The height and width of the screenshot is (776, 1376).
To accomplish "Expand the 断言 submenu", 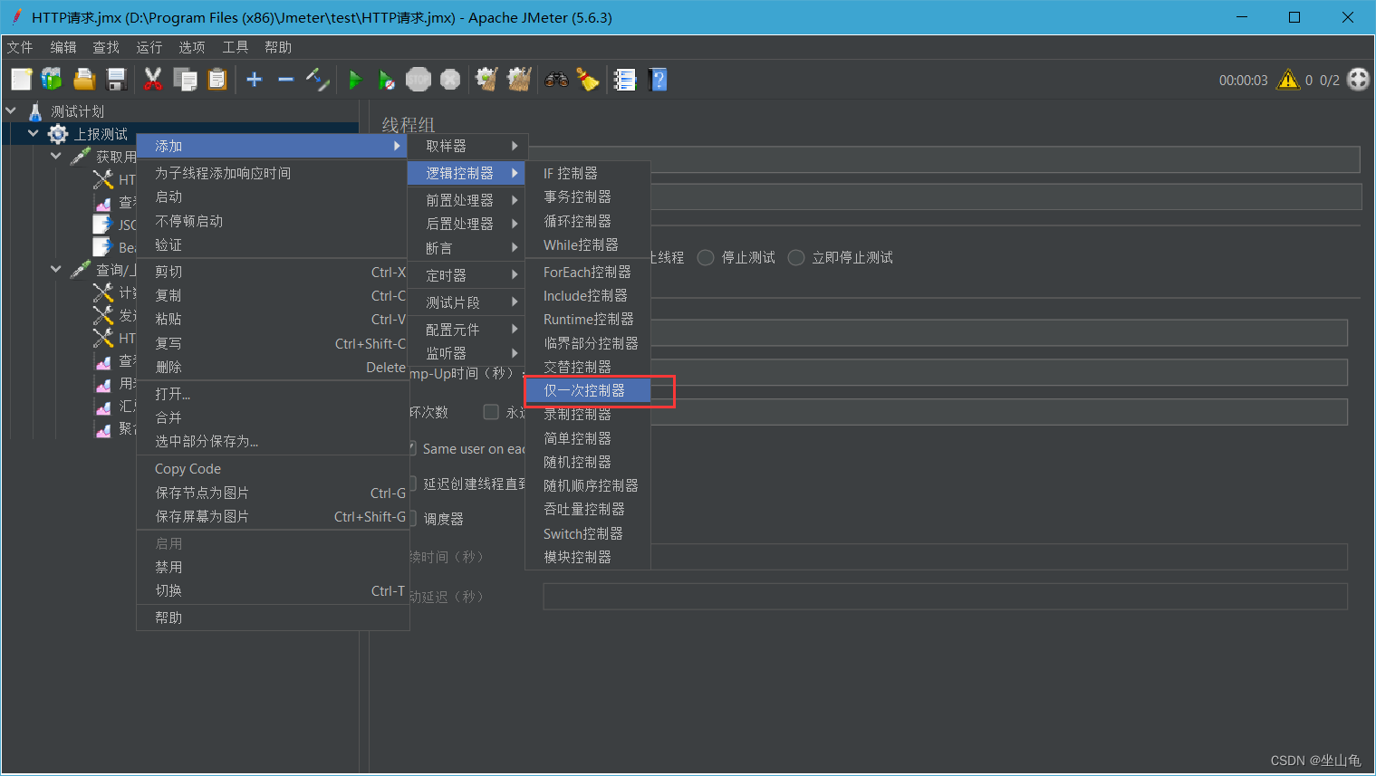I will tap(467, 248).
